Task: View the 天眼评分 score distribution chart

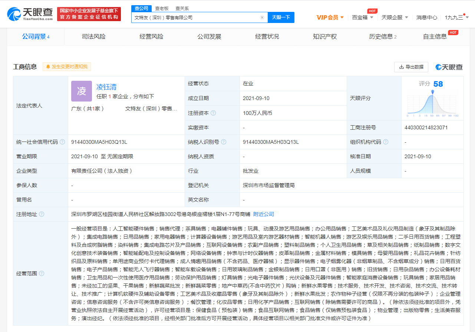Action: point(433,103)
